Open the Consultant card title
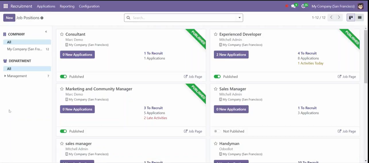Viewport: 369px width, 163px height. [x=75, y=34]
